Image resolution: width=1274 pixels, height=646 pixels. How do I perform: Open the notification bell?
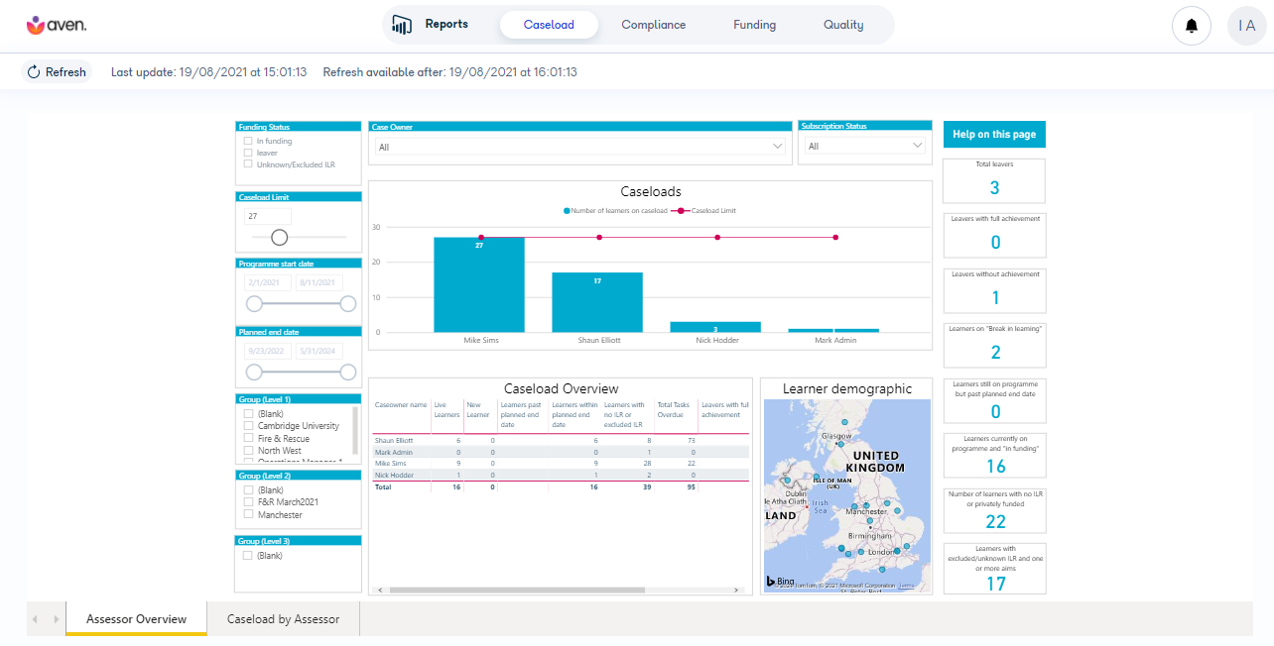click(1191, 25)
